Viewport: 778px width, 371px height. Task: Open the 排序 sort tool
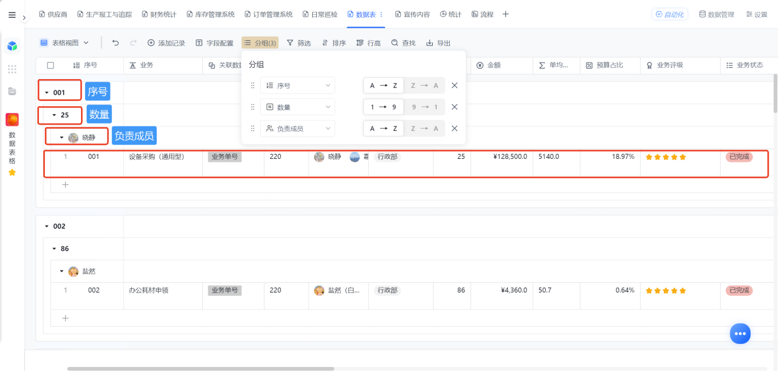coord(334,43)
